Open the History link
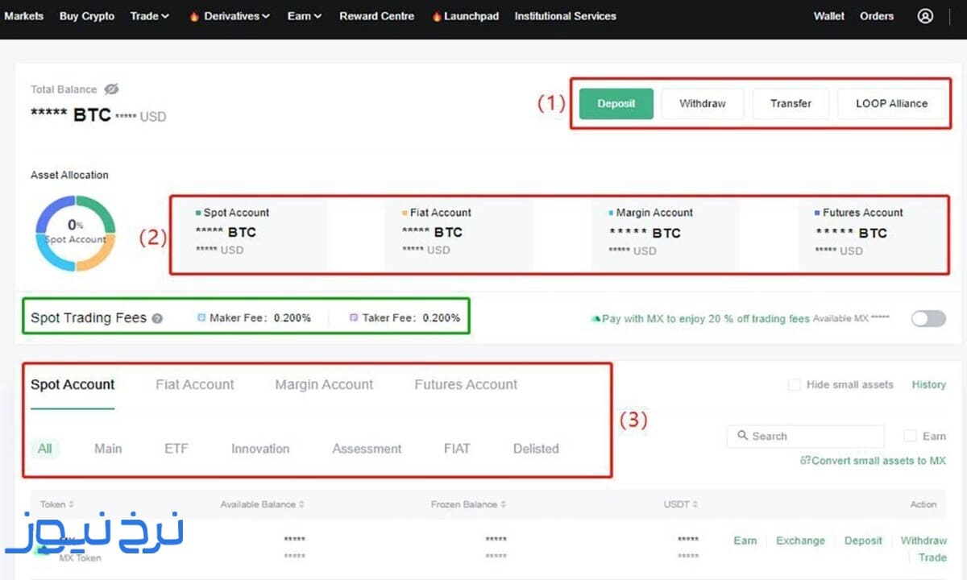Screen dimensions: 967x580 (929, 385)
